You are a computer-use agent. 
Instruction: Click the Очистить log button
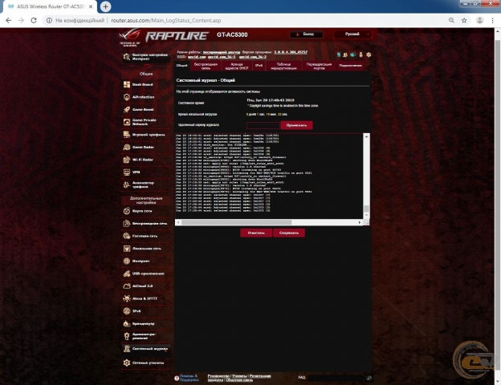point(256,233)
